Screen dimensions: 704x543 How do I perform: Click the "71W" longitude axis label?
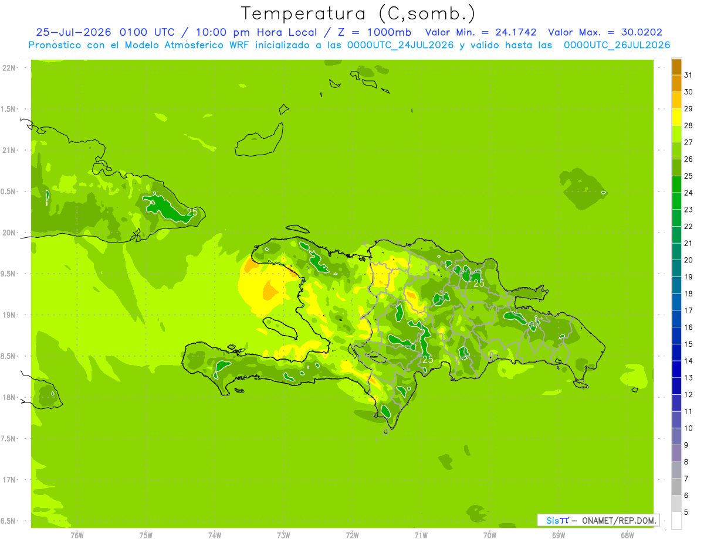421,535
